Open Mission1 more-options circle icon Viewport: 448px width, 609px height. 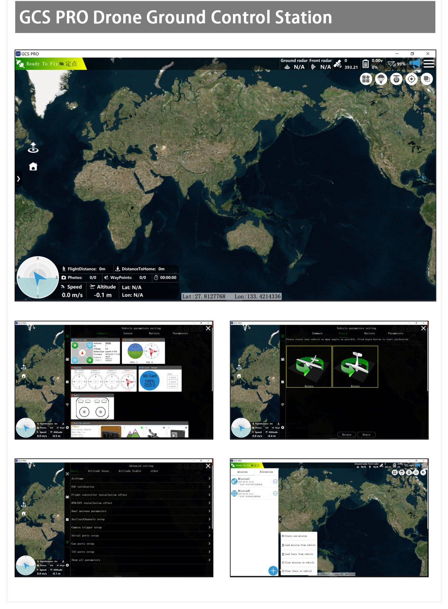point(275,482)
